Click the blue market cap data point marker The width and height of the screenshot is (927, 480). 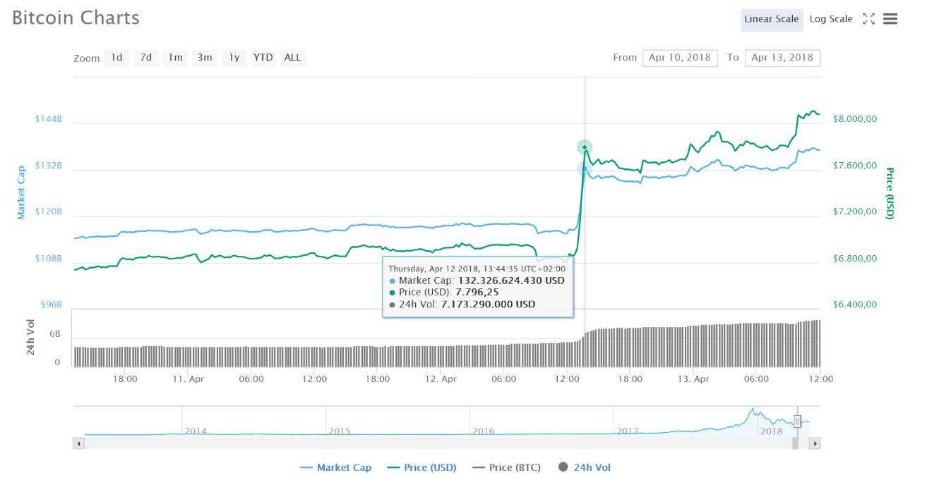click(x=585, y=168)
